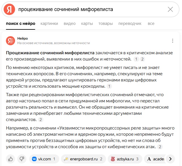Switch to the видео tab
The image size is (182, 166).
point(69,23)
